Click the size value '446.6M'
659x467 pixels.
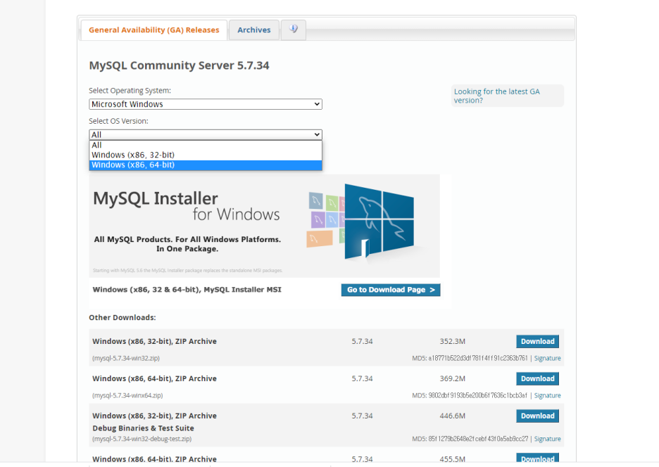pyautogui.click(x=452, y=416)
